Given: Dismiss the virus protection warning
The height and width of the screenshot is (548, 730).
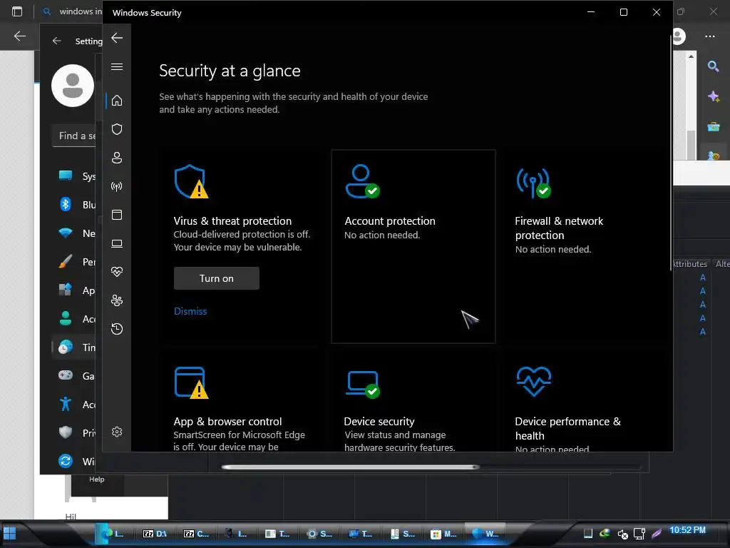Looking at the screenshot, I should coord(190,311).
